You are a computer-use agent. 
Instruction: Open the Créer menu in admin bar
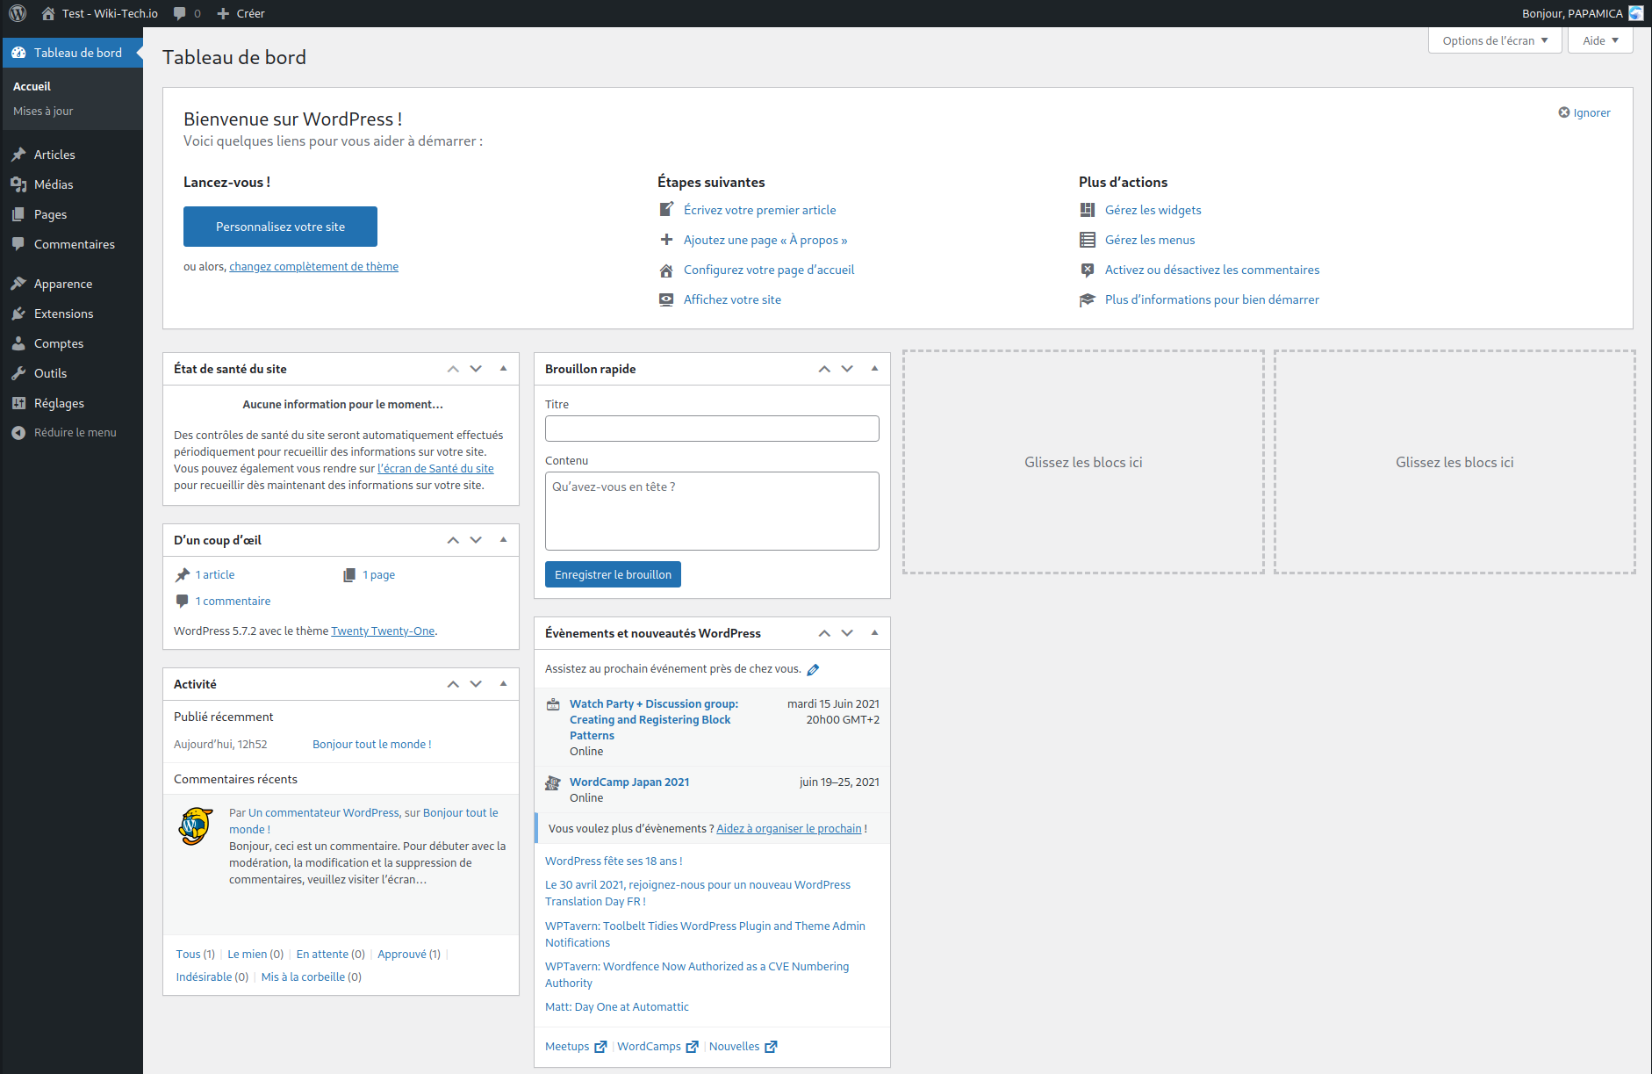[241, 13]
